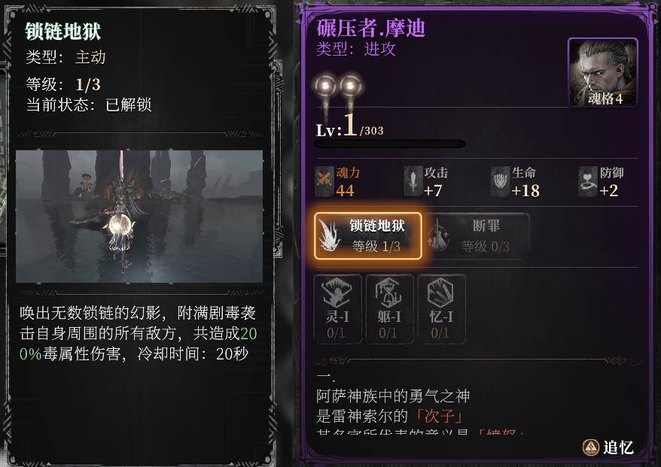Select the 断罪 skill button
661x467 pixels.
tap(477, 236)
